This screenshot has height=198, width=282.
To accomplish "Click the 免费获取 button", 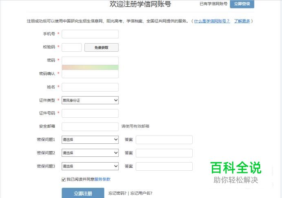I will tap(101, 48).
